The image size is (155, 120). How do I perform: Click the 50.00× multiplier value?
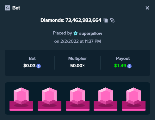click(x=77, y=66)
